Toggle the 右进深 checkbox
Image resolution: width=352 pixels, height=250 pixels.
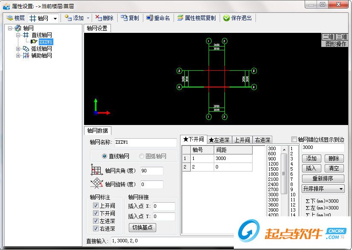click(96, 229)
